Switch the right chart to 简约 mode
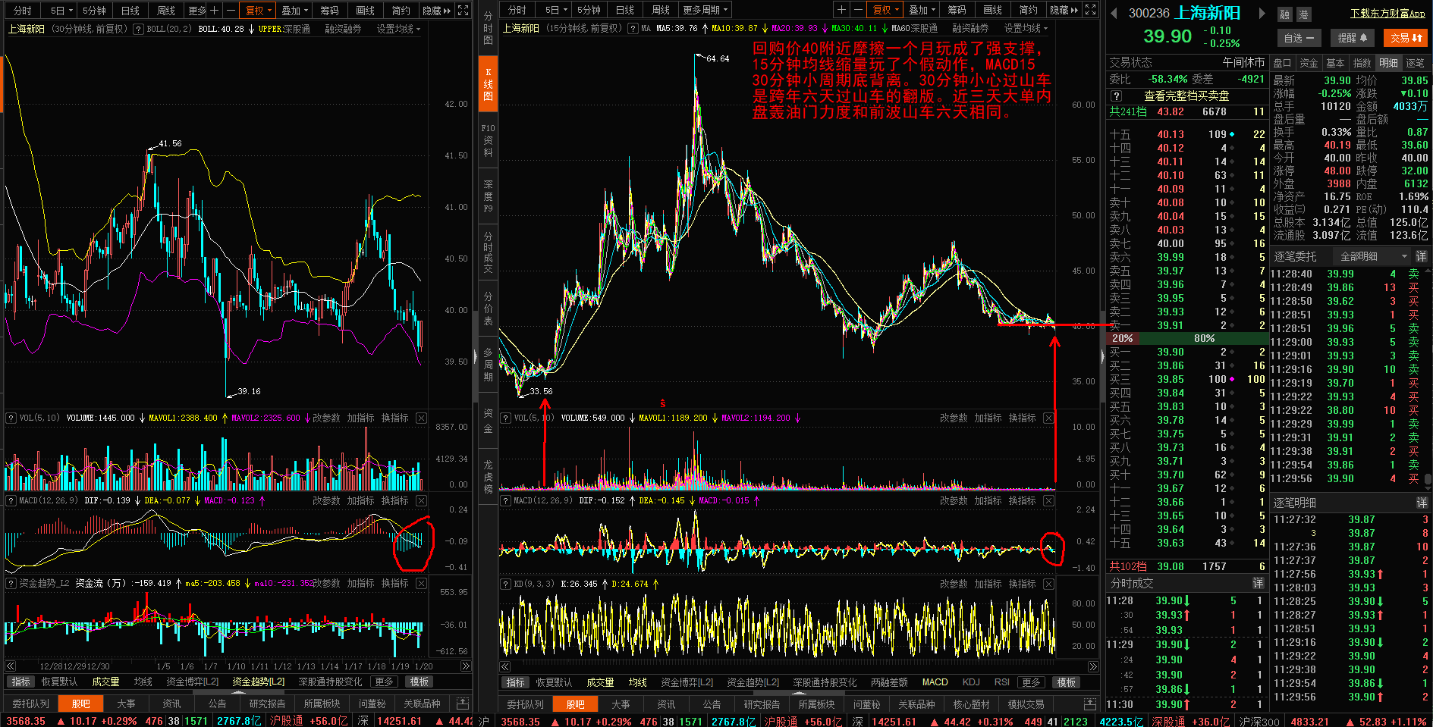The height and width of the screenshot is (727, 1433). [1028, 10]
